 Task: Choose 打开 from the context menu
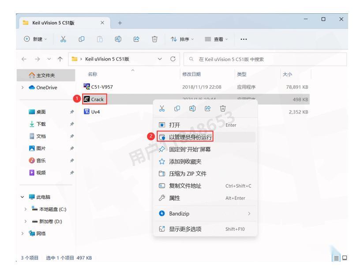tap(206, 125)
